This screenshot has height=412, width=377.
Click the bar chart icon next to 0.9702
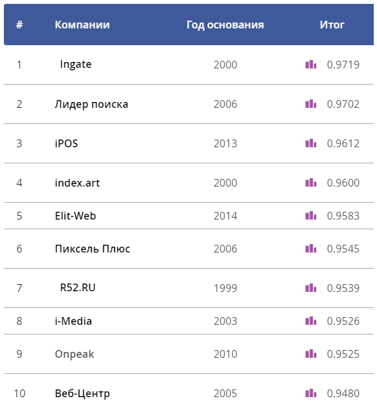coord(311,104)
